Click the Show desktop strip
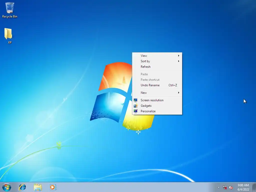256x192 pixels. click(x=254, y=187)
